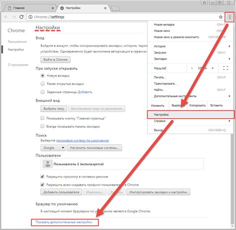Reload the page with refresh icon

tap(21, 17)
